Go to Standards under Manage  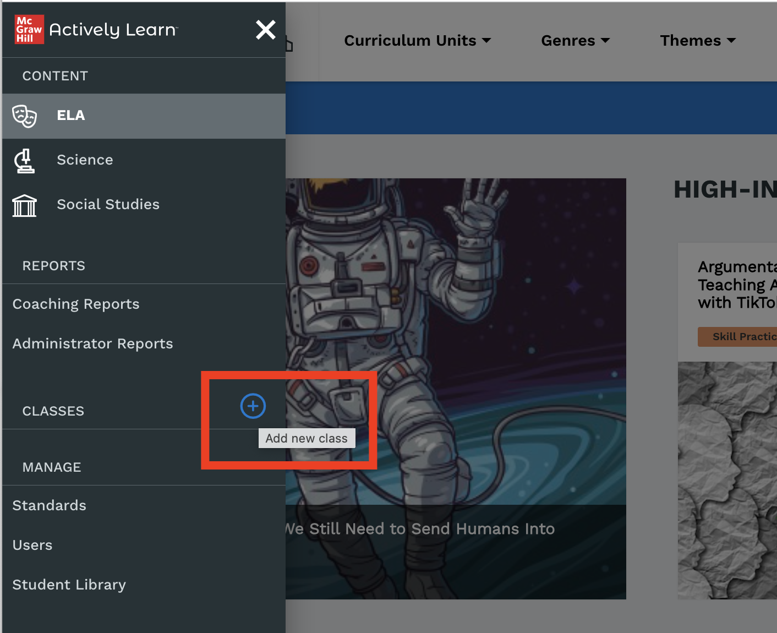[x=50, y=506]
